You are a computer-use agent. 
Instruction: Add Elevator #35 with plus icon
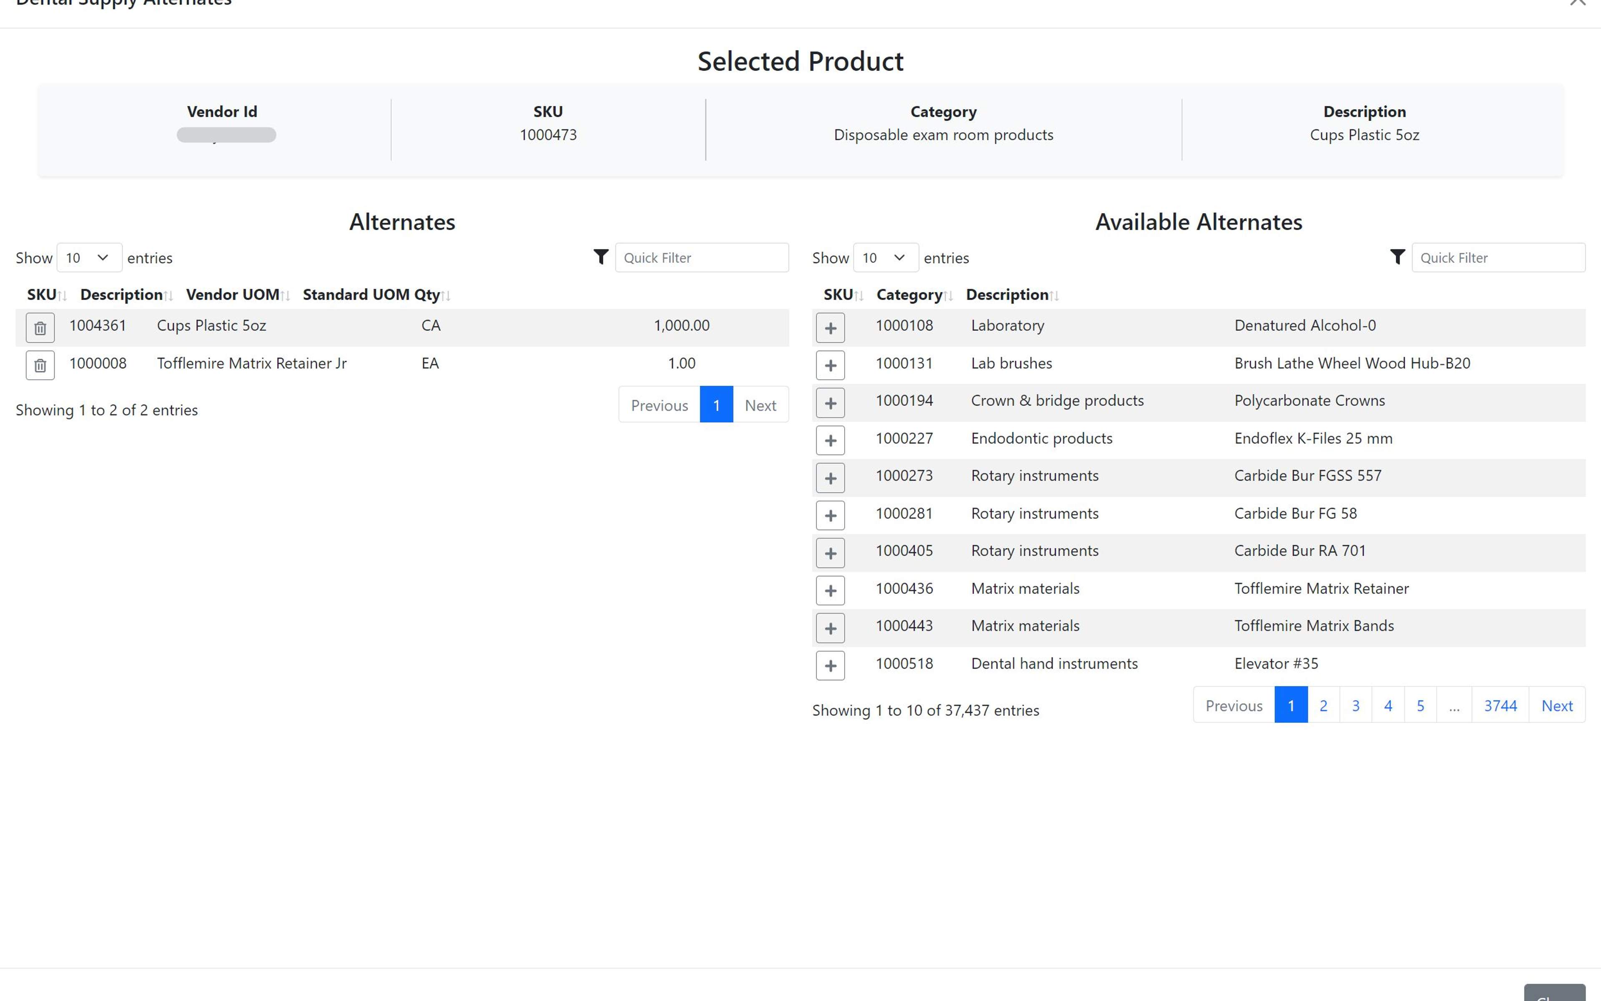830,665
